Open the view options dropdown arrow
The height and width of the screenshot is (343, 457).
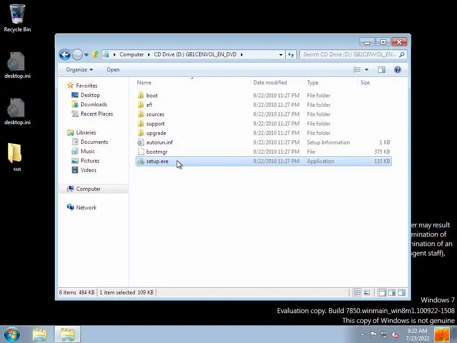click(x=367, y=70)
